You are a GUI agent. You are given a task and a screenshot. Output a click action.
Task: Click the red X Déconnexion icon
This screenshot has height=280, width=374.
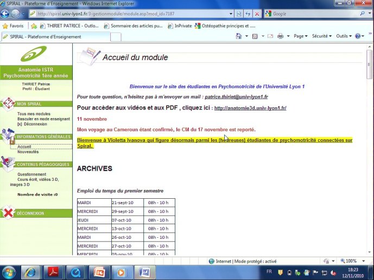8,213
